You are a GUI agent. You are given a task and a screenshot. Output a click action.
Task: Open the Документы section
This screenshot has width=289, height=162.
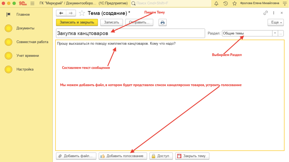click(x=25, y=28)
